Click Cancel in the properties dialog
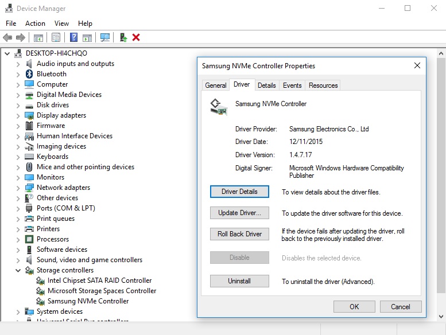 point(401,306)
